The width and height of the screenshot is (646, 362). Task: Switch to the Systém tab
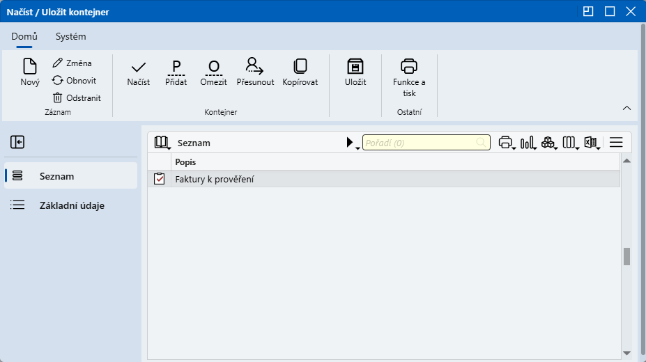pos(71,36)
